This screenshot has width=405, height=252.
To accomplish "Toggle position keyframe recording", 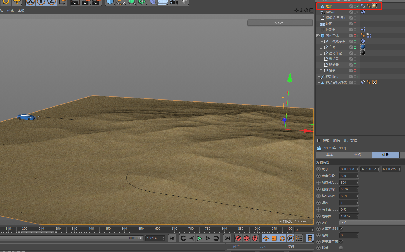I will click(266, 238).
